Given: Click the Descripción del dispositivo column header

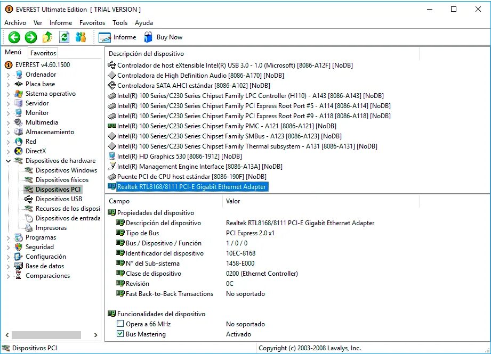Looking at the screenshot, I should [x=262, y=54].
